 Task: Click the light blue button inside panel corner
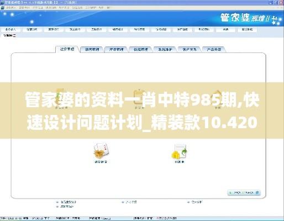coord(244,193)
